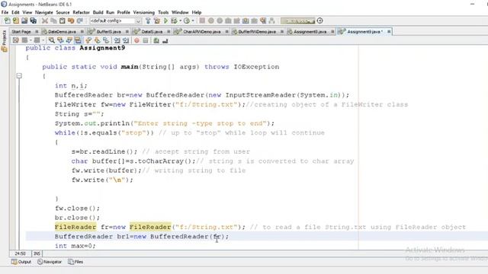Open the Window menu
This screenshot has width=488, height=274.
pos(180,12)
